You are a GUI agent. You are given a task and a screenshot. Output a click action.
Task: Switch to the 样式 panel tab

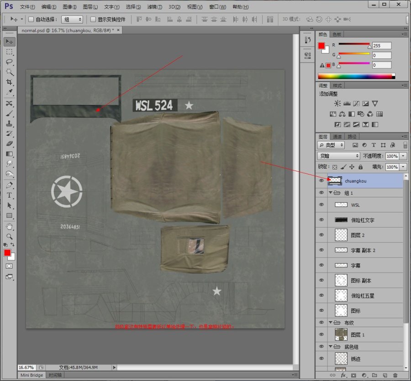pos(337,85)
